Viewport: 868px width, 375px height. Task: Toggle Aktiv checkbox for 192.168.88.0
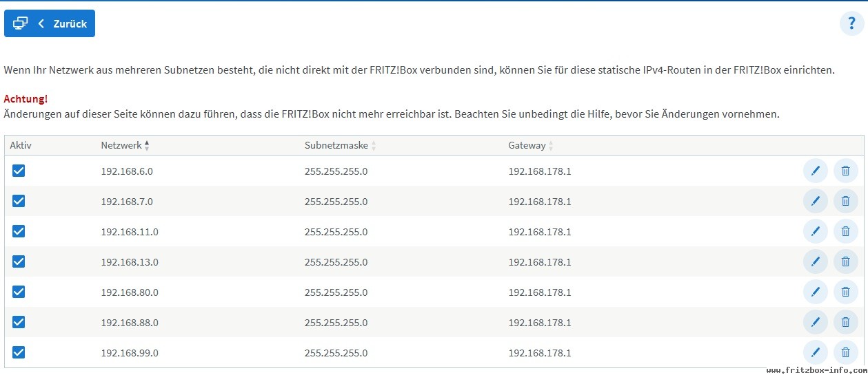pos(19,322)
